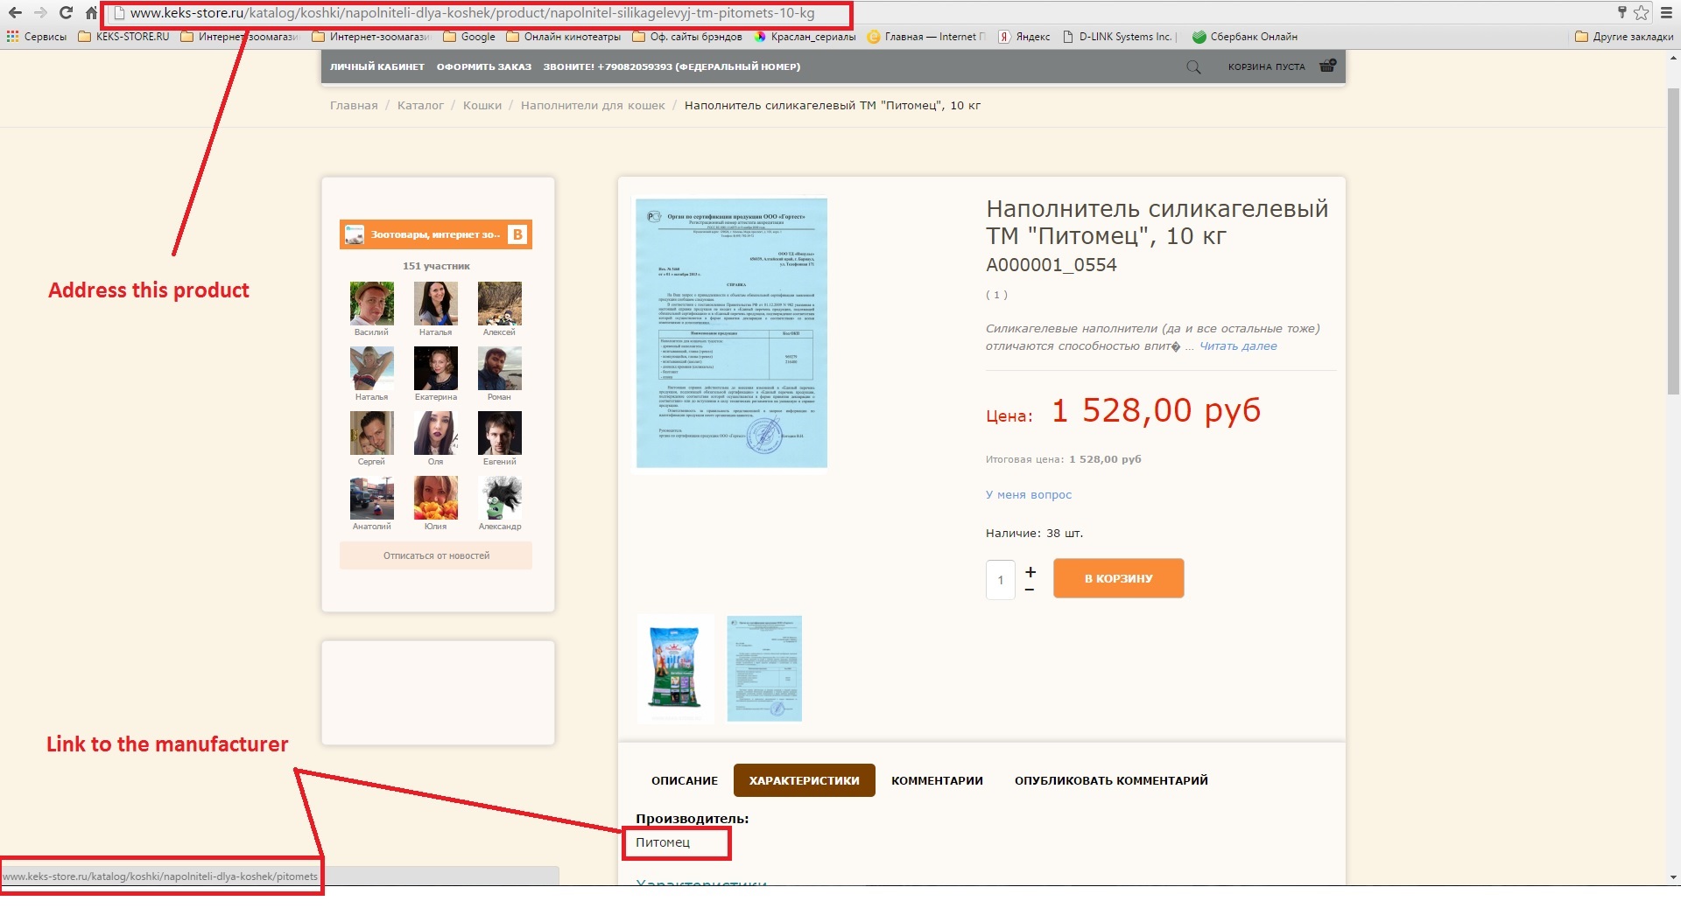
Task: Go to Кошки breadcrumb
Action: [x=482, y=106]
